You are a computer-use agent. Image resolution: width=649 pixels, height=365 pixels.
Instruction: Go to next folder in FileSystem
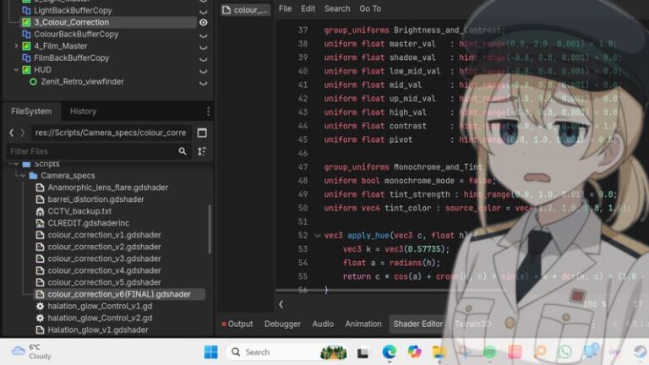(x=22, y=133)
